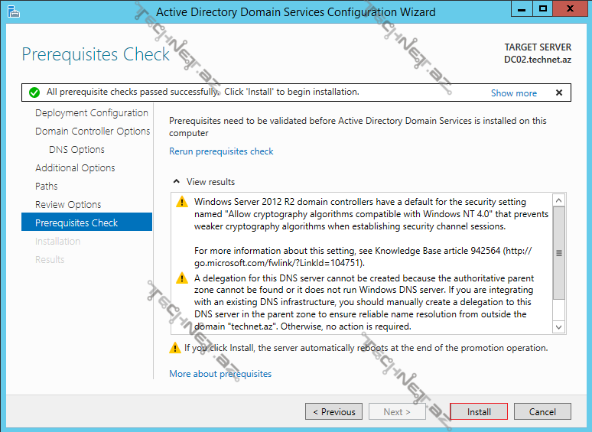Cancel the configuration wizard
Image resolution: width=592 pixels, height=432 pixels.
[x=542, y=412]
